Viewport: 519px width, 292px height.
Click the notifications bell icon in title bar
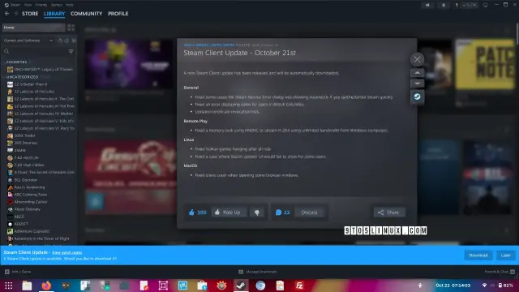[x=444, y=5]
